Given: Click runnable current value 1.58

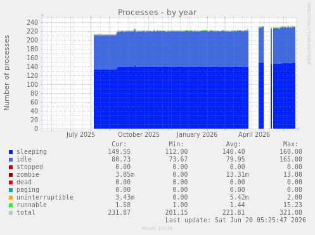Looking at the screenshot, I should (x=123, y=205).
